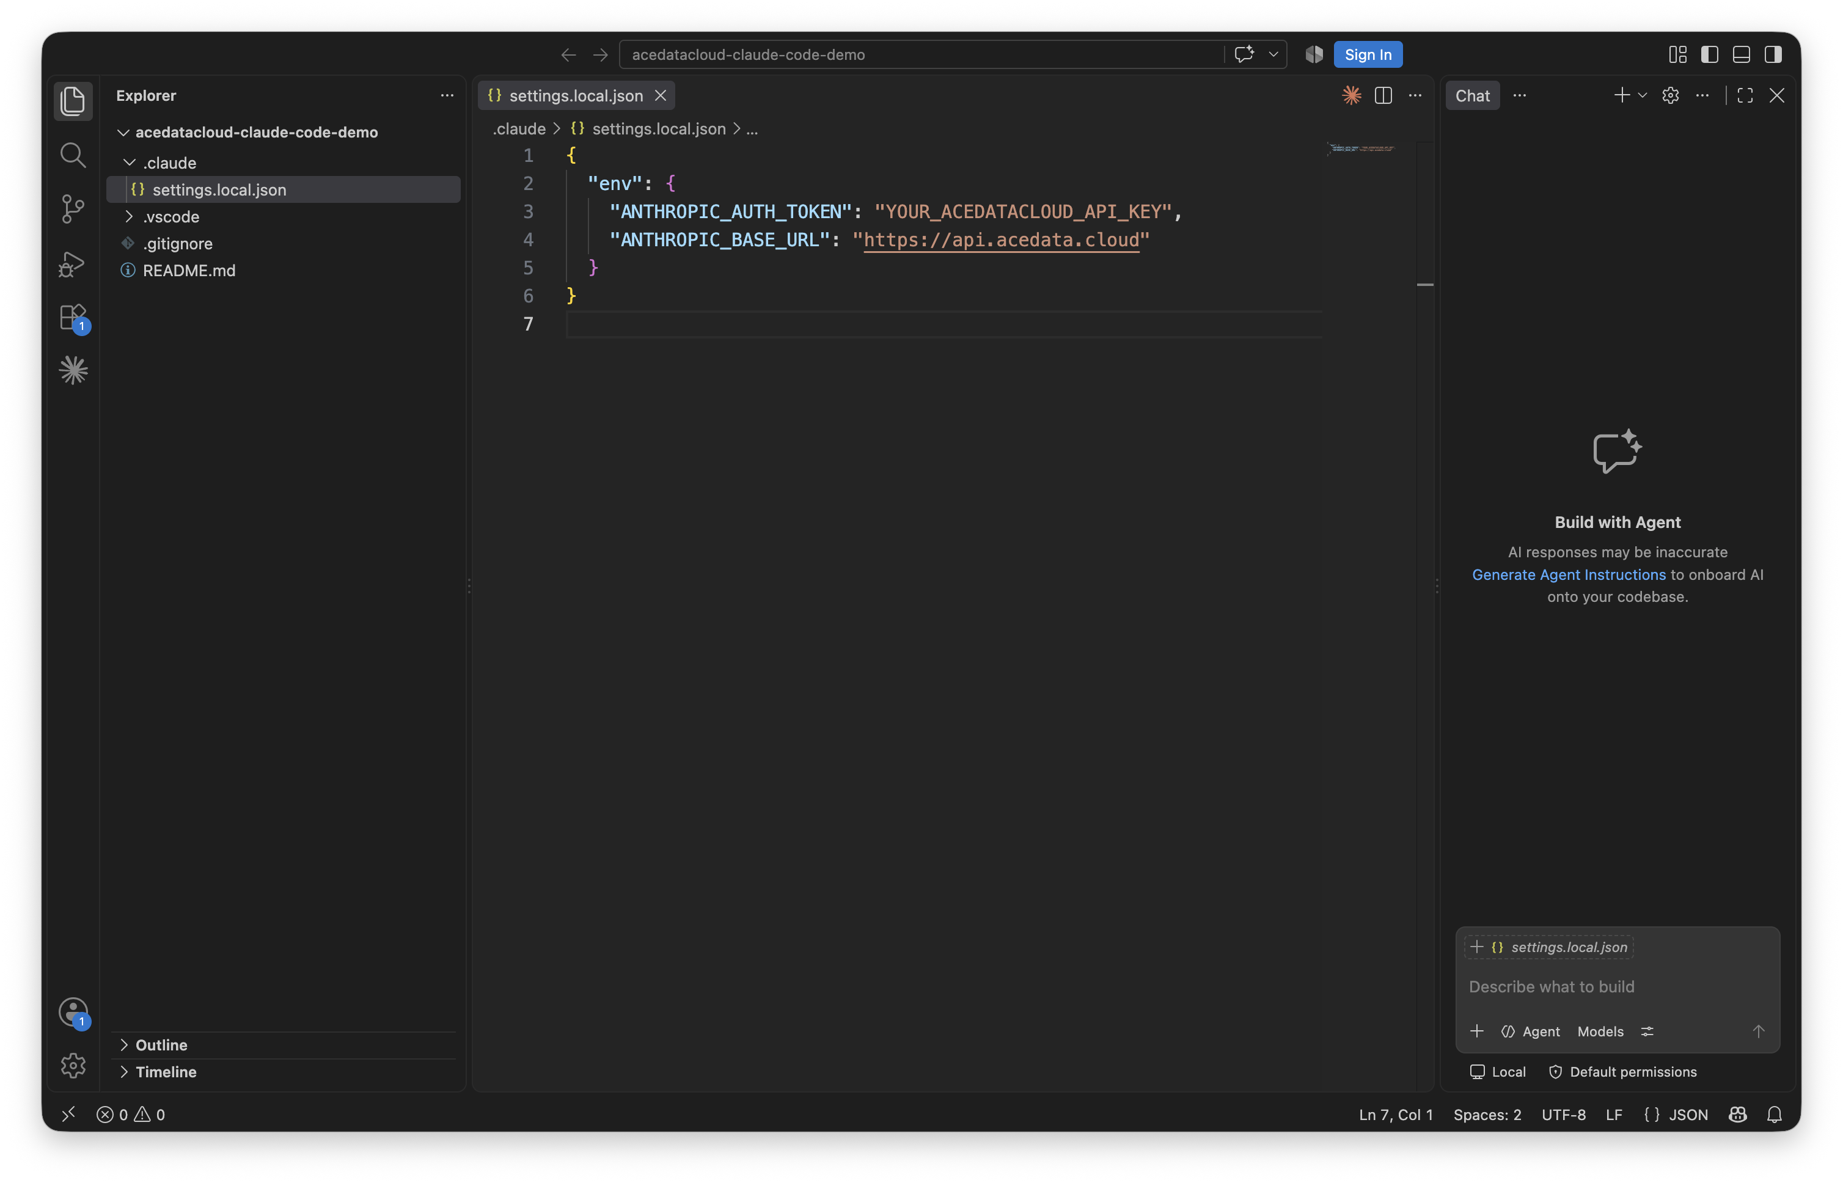Show errors and warnings in status bar
The width and height of the screenshot is (1843, 1183).
pyautogui.click(x=131, y=1114)
